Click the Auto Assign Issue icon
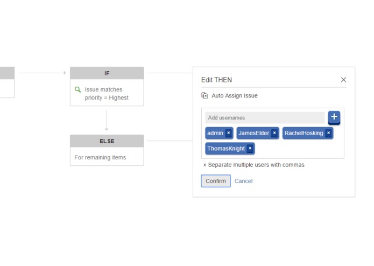The image size is (374, 266). pos(204,96)
